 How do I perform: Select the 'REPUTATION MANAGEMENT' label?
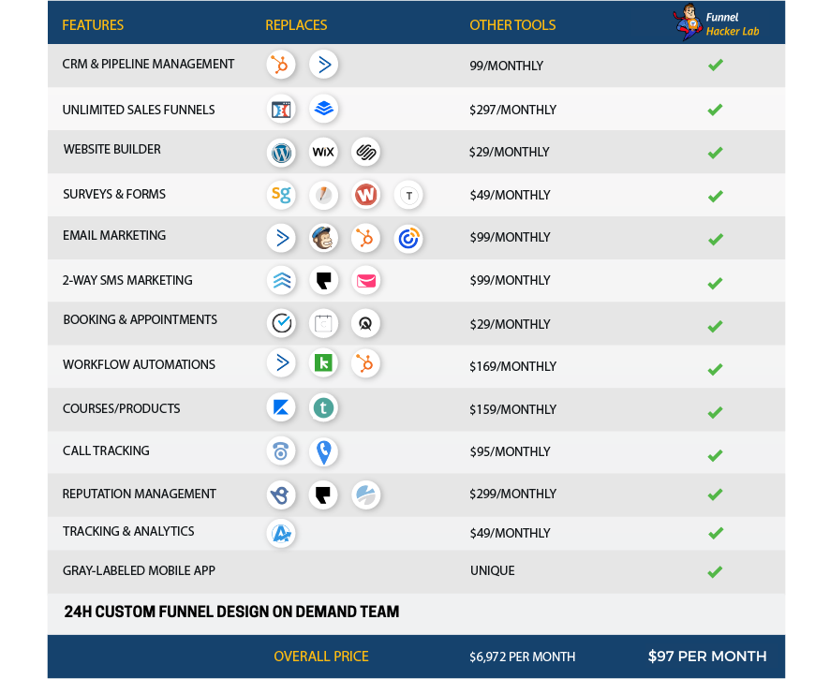pos(140,494)
